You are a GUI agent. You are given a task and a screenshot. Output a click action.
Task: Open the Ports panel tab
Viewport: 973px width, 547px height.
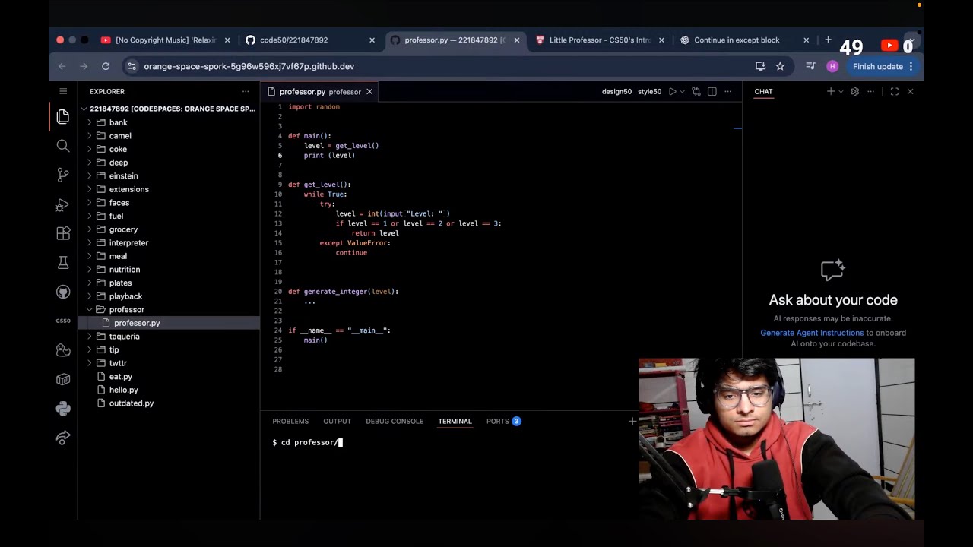pos(503,421)
